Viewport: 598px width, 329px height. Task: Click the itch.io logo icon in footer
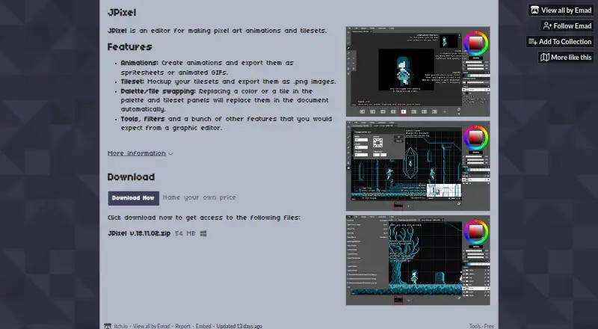click(x=108, y=326)
